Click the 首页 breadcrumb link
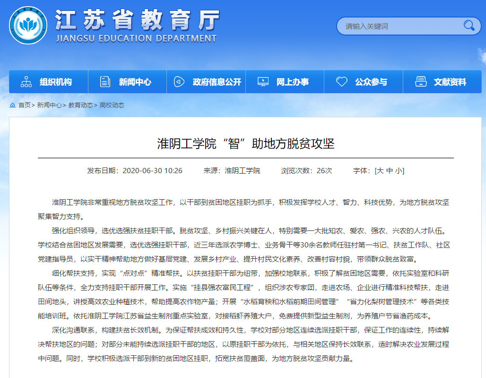 click(24, 105)
